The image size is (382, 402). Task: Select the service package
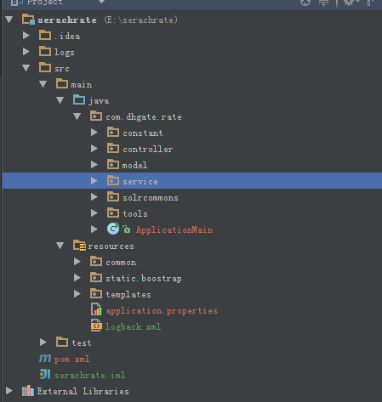(x=192, y=181)
